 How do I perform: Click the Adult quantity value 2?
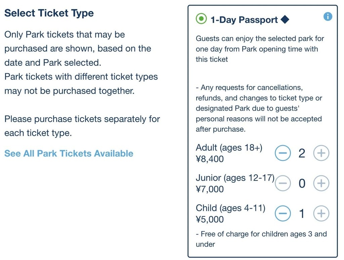click(x=302, y=153)
